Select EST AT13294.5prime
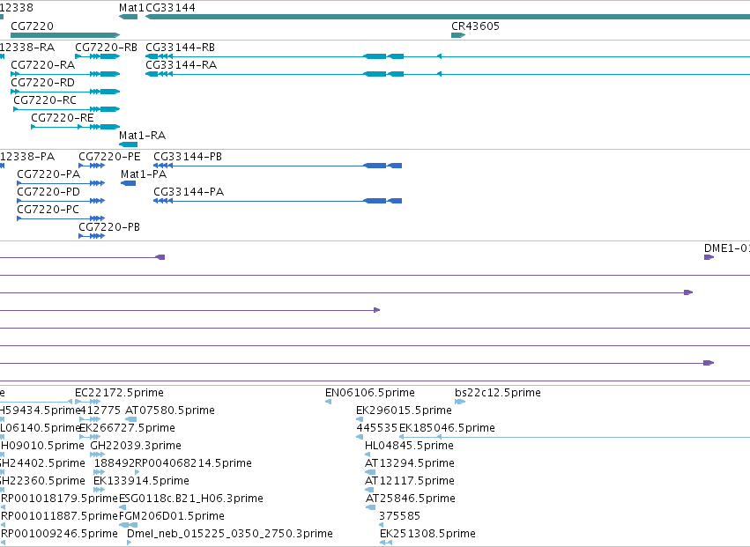This screenshot has height=547, width=750. point(410,464)
